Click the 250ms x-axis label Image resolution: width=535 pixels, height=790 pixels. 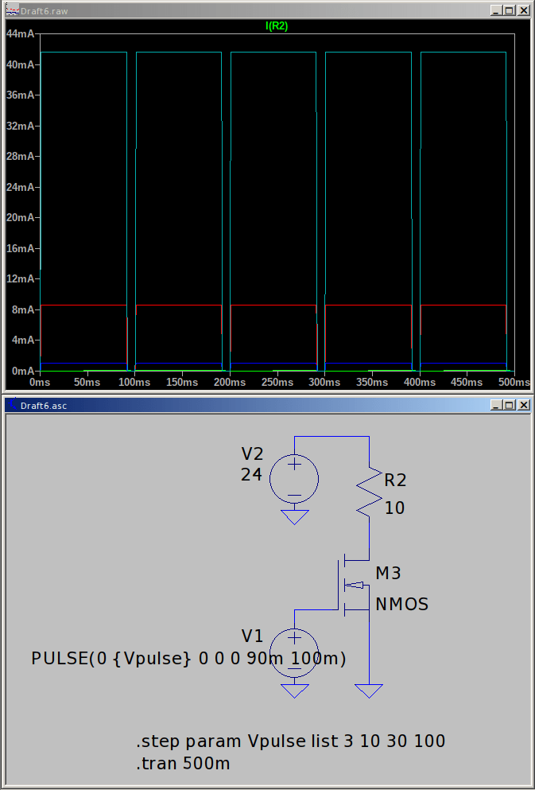pos(277,383)
